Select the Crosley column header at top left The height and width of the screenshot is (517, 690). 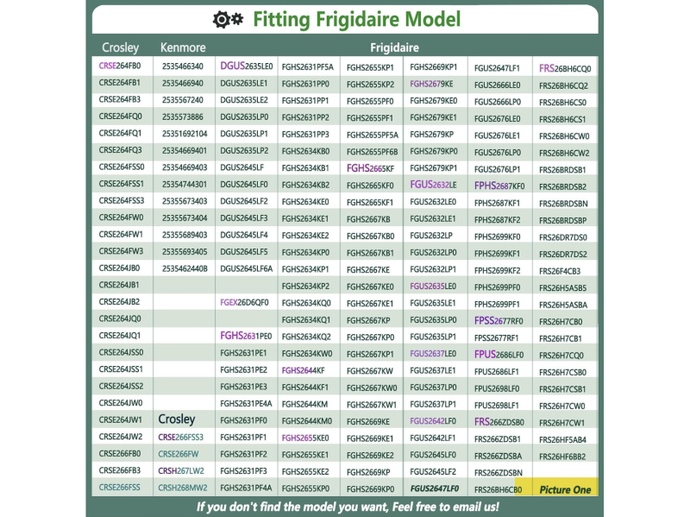point(120,47)
